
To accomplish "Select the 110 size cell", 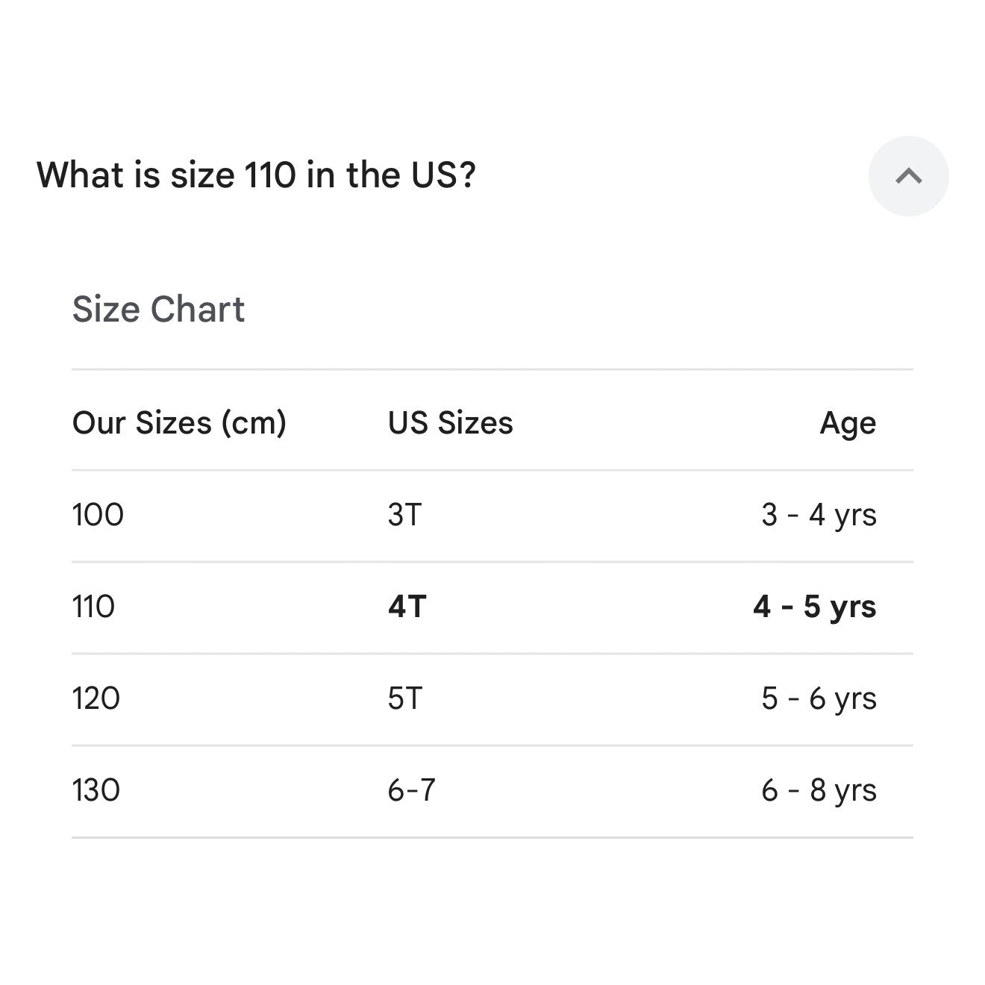I will point(93,607).
